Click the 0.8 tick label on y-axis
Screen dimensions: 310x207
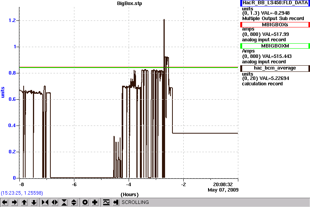coord(12,73)
